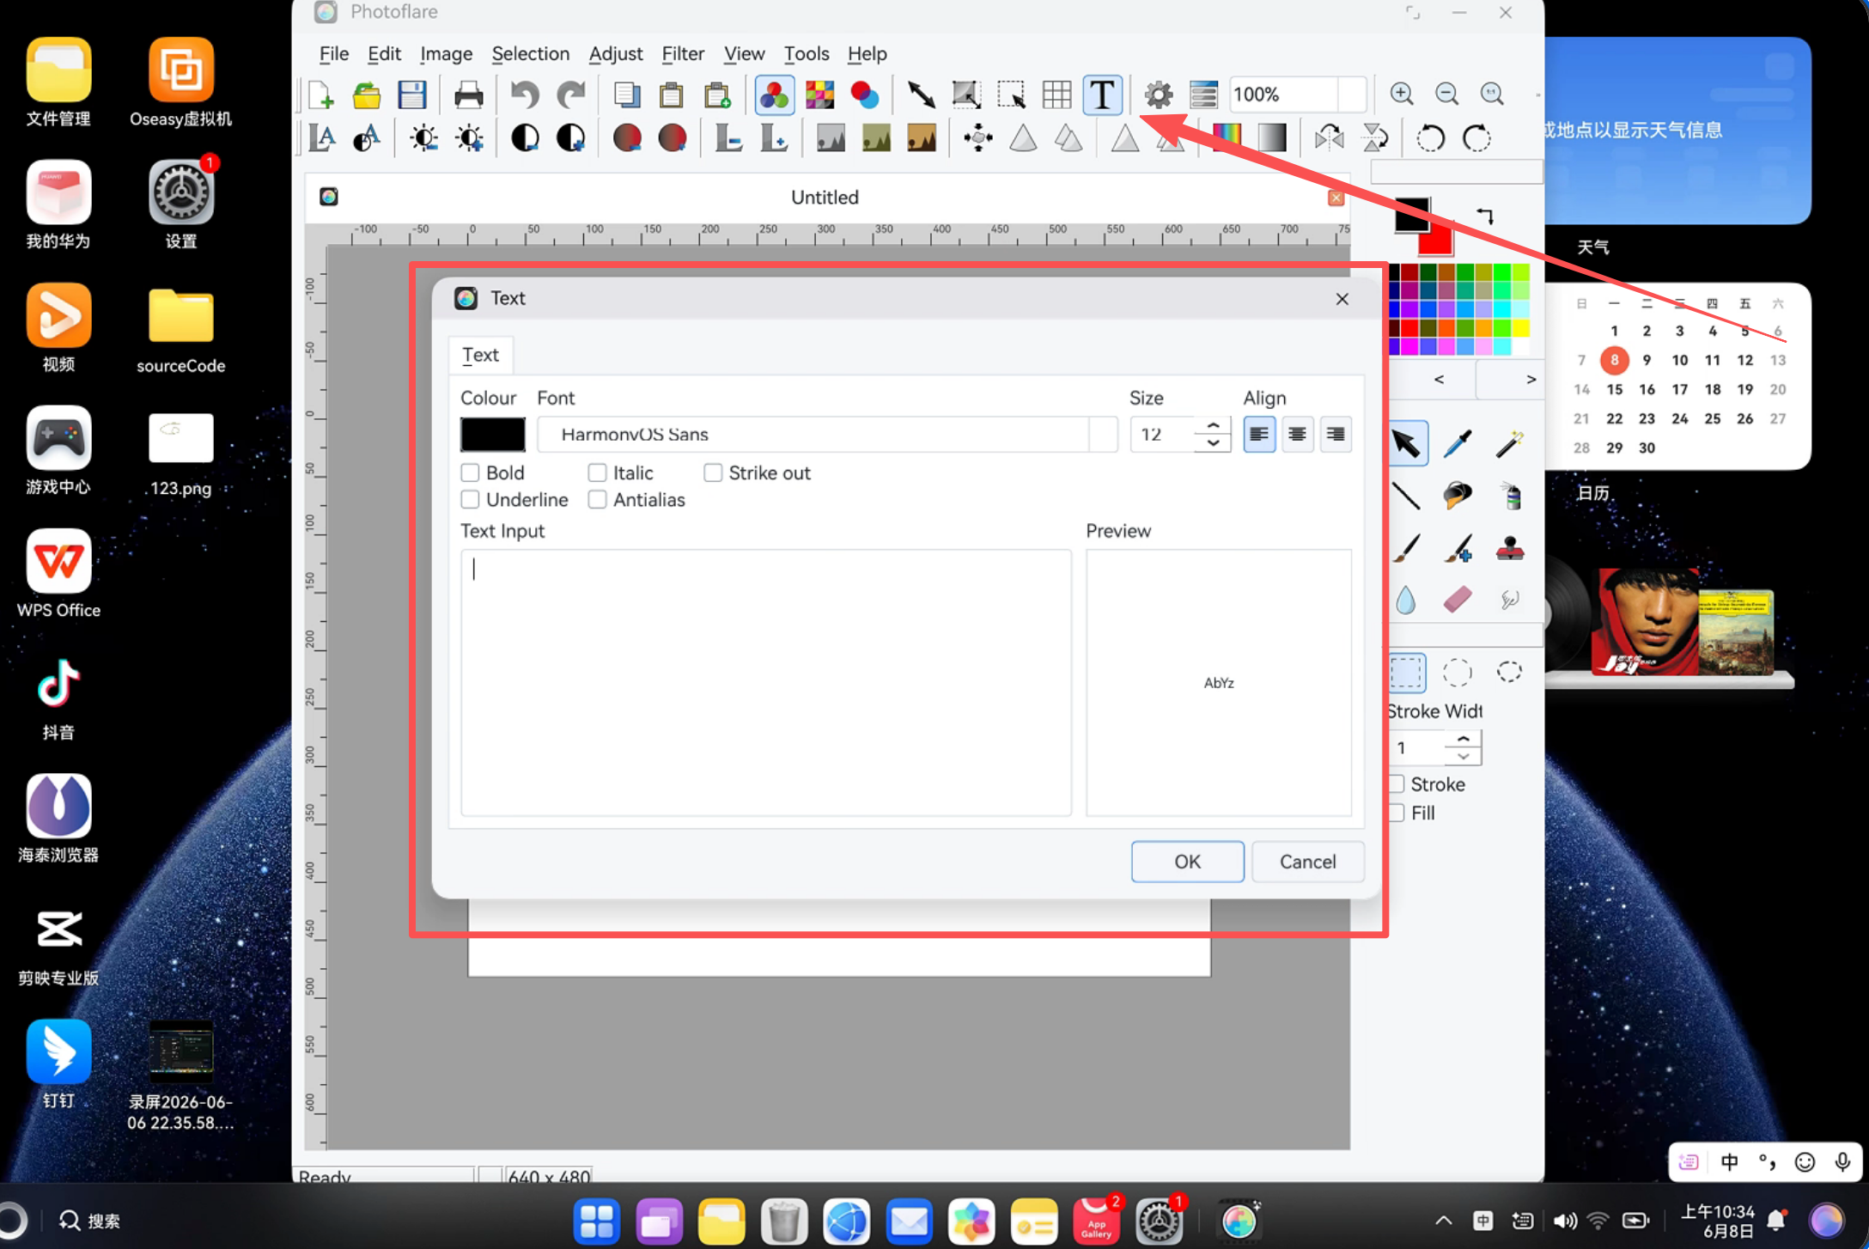Enable the Stroke checkbox in tool panel
This screenshot has width=1869, height=1249.
tap(1397, 783)
